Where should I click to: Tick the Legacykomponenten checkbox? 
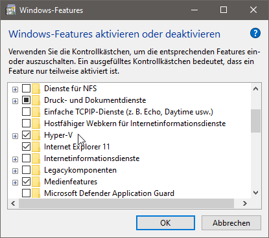coord(26,170)
